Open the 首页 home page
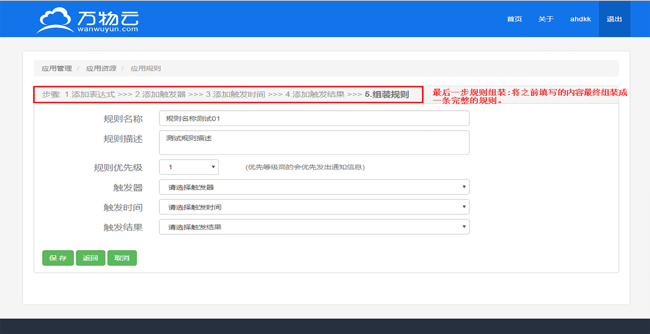Image resolution: width=650 pixels, height=334 pixels. pos(514,19)
